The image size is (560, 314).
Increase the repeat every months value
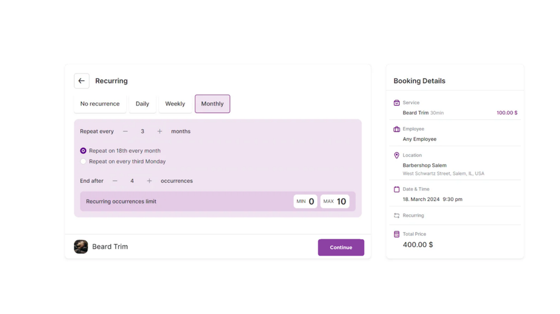[159, 131]
